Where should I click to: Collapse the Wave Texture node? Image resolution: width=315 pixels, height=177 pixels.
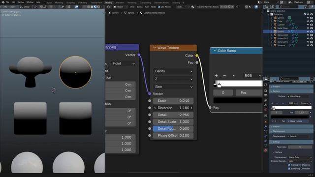154,48
